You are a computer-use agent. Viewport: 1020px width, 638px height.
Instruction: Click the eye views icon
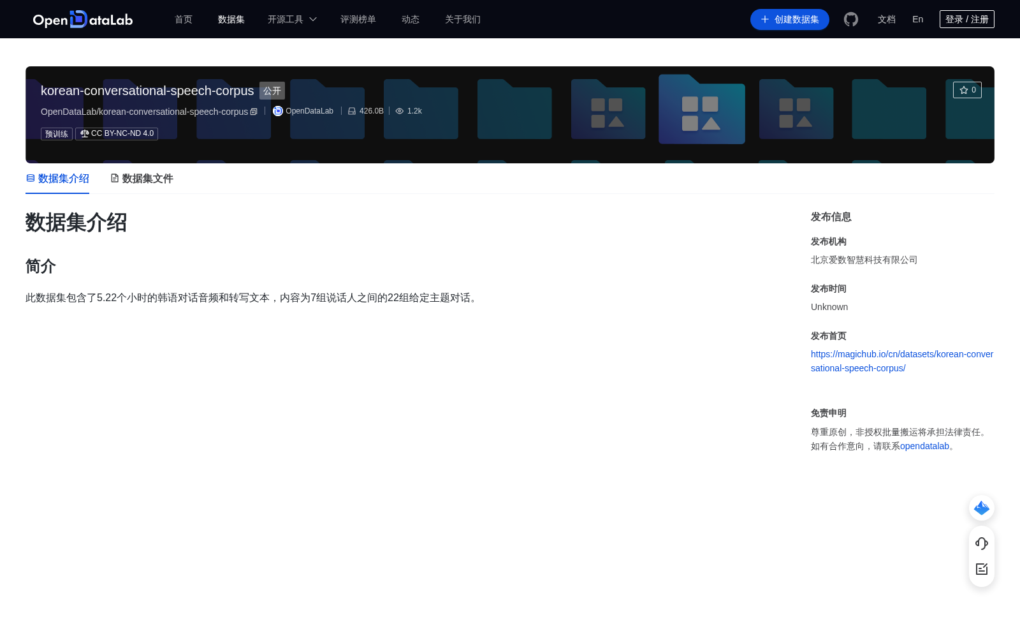[x=400, y=111]
